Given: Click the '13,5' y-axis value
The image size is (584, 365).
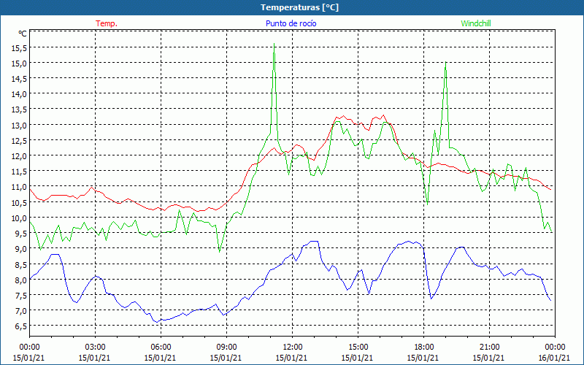Looking at the screenshot, I should pos(19,110).
